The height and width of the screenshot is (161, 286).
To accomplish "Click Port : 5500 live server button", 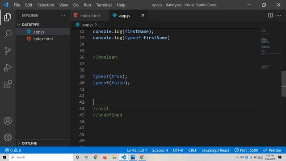I will [x=246, y=150].
